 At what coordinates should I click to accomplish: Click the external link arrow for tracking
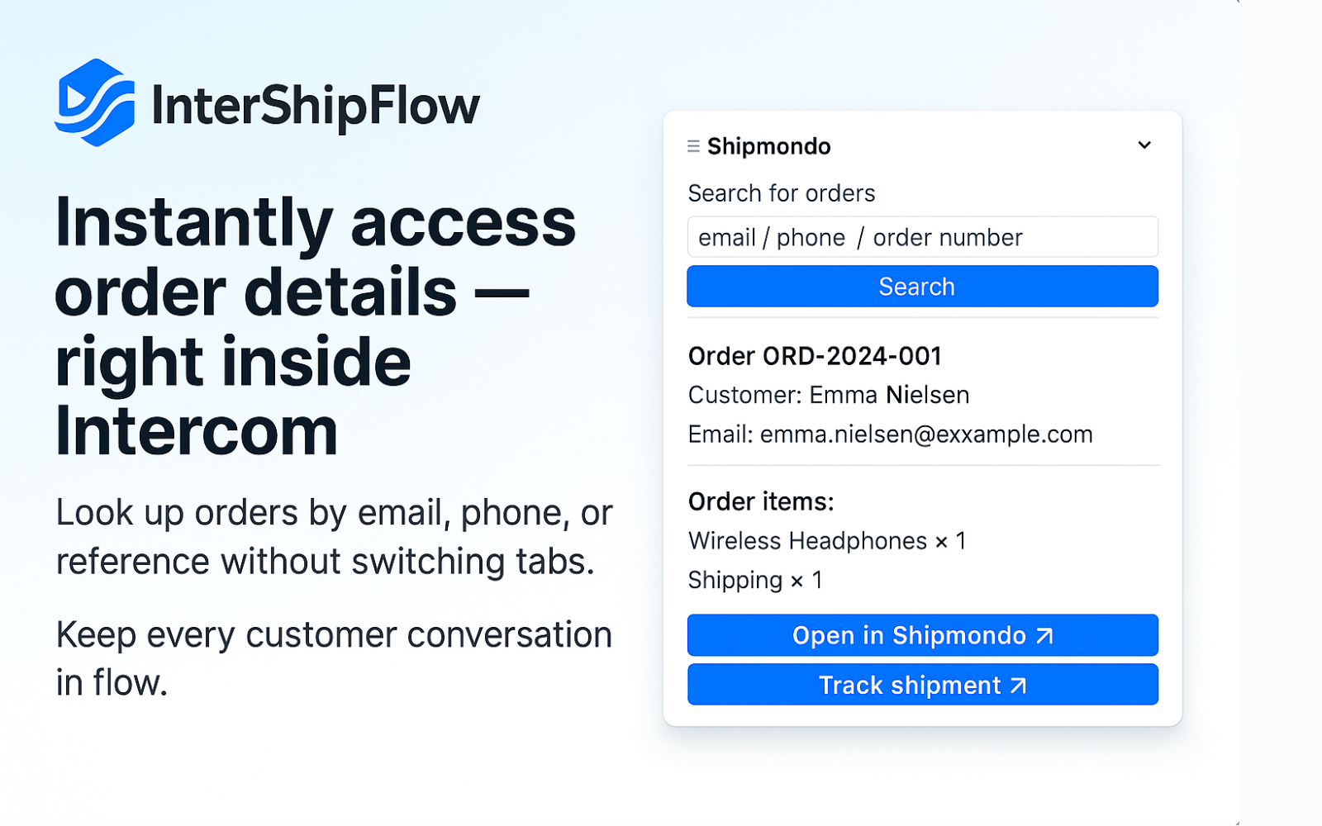click(x=1018, y=685)
